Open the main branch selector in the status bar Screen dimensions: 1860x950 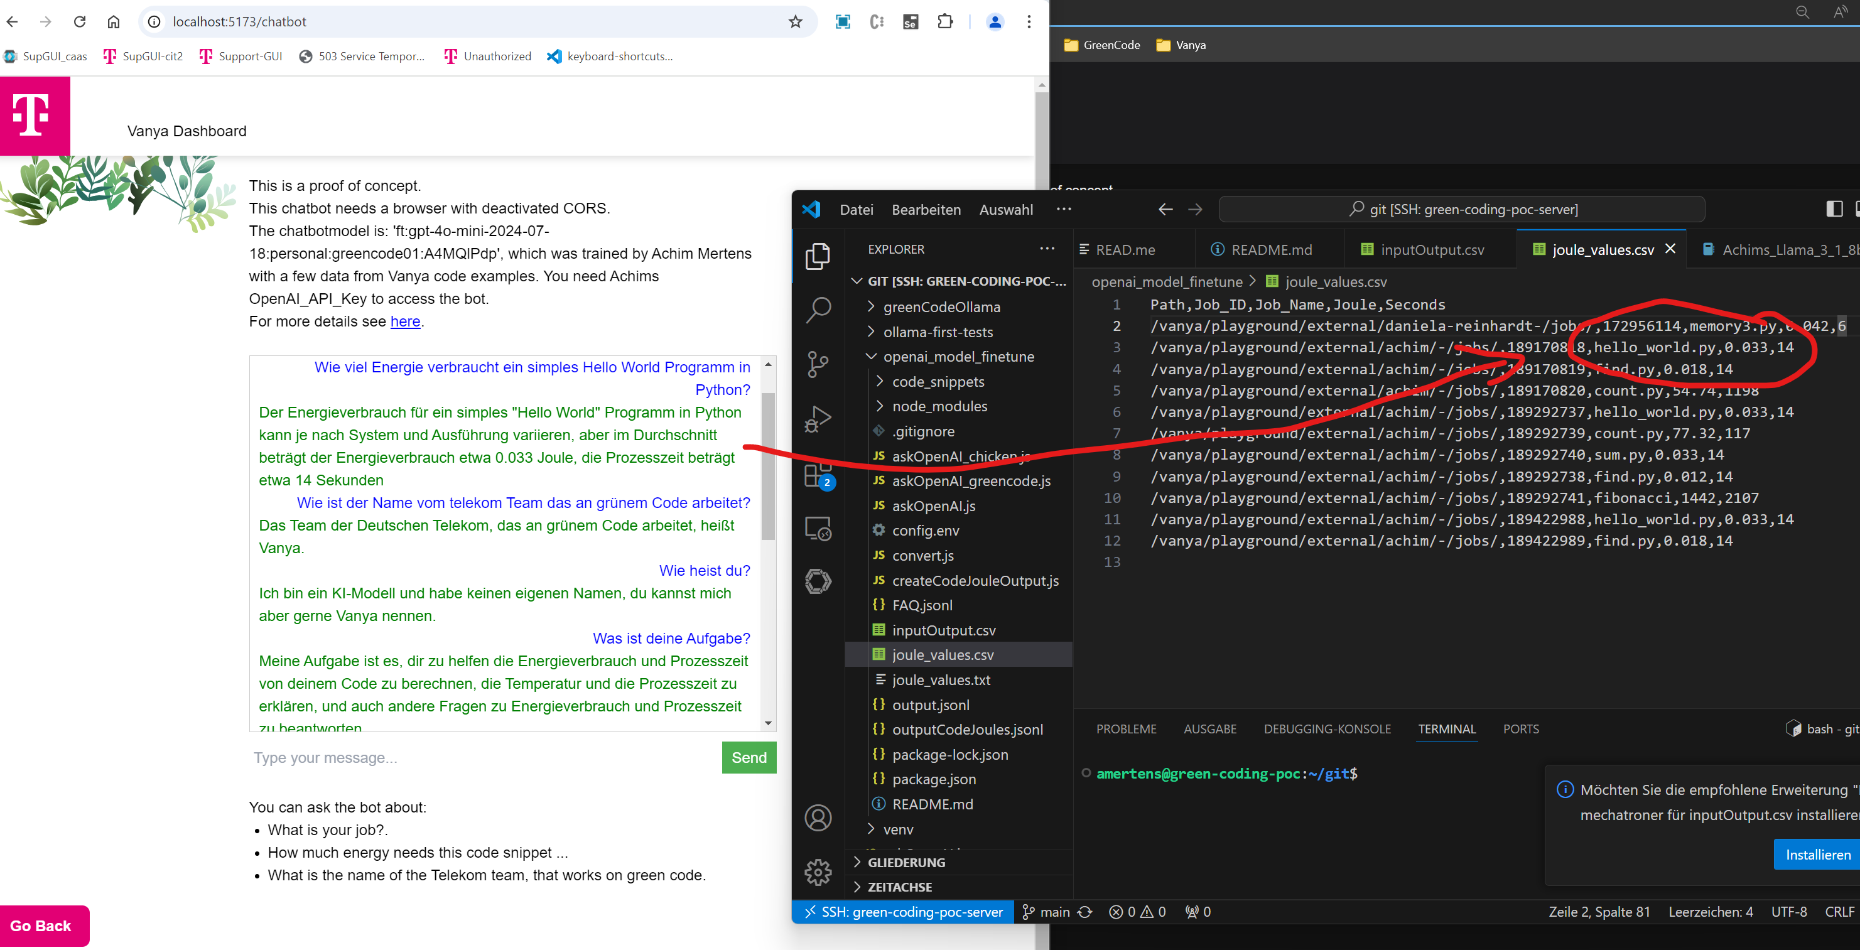pos(1046,912)
